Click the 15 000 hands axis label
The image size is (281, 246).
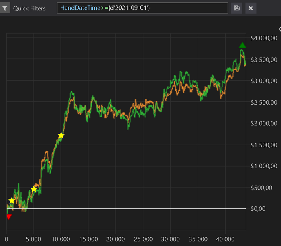pos(89,239)
